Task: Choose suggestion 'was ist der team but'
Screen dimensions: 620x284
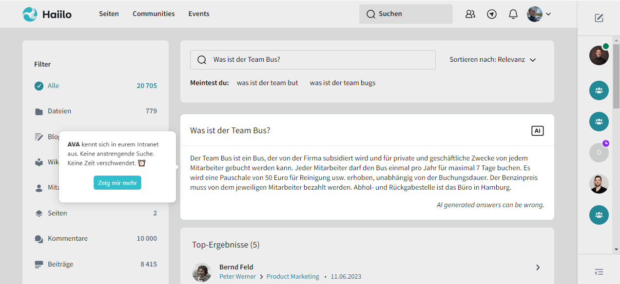Action: pos(268,83)
